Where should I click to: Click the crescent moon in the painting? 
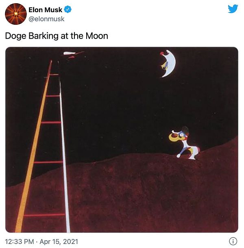pos(168,63)
